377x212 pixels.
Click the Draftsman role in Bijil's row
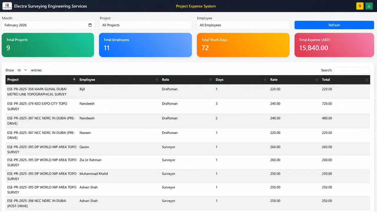point(170,89)
